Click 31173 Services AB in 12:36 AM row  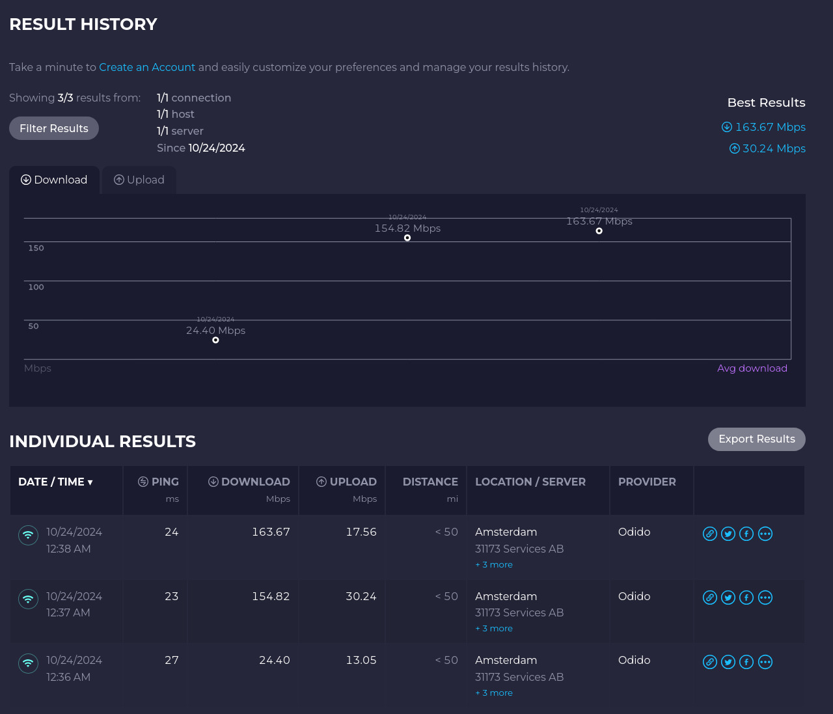(x=519, y=677)
